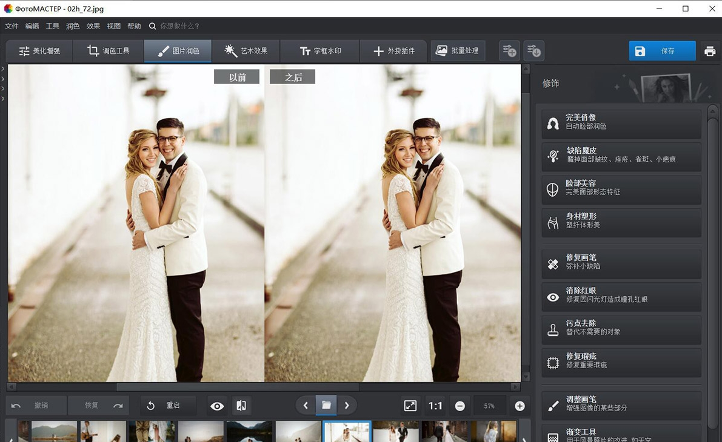Select the 渐变工具 gradient tool

(621, 434)
